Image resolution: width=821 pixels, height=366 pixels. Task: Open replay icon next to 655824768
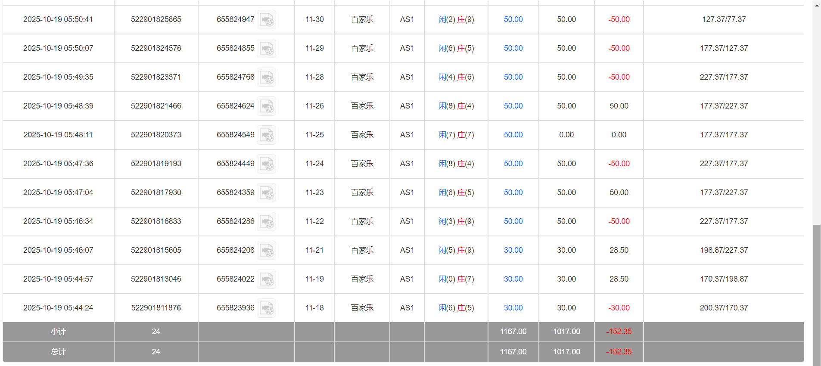[266, 78]
